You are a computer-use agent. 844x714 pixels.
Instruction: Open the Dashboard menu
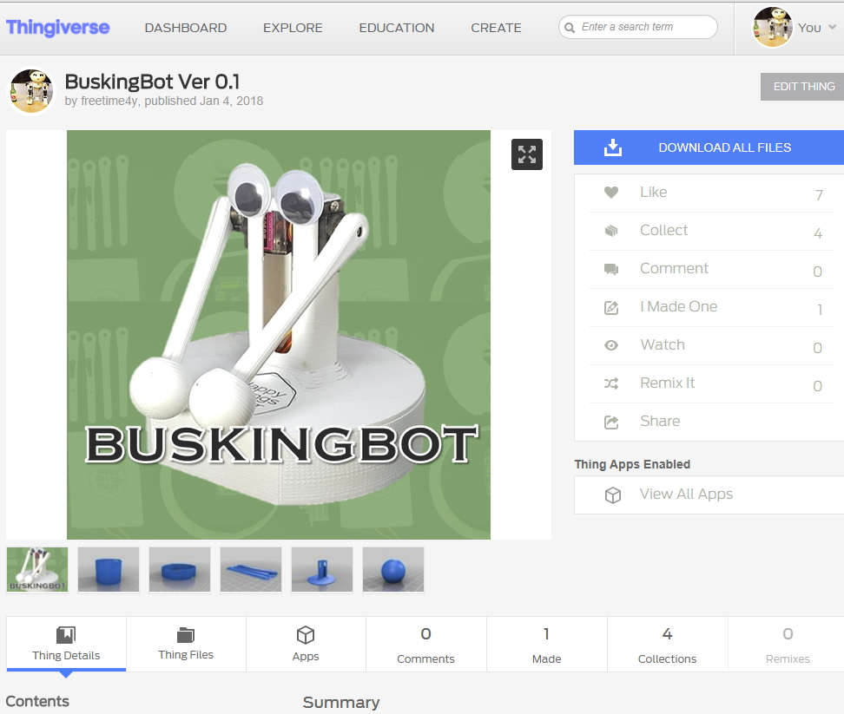(186, 28)
